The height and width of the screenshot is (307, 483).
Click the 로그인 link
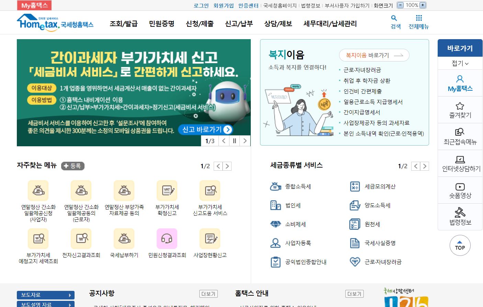click(x=201, y=5)
